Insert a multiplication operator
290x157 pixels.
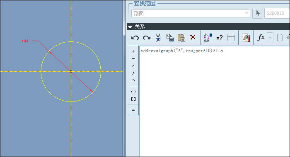point(133,66)
